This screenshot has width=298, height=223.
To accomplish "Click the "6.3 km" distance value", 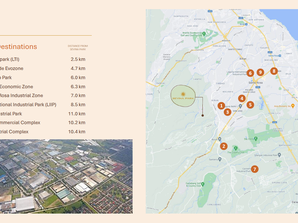I will pyautogui.click(x=78, y=87).
